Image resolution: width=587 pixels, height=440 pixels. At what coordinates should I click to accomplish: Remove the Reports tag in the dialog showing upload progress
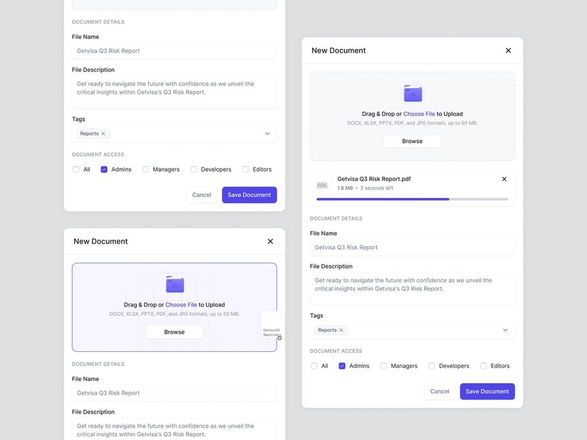(341, 330)
